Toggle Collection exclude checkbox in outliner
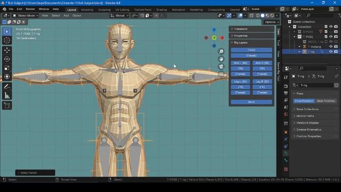This screenshot has height=192, width=341. [326, 27]
